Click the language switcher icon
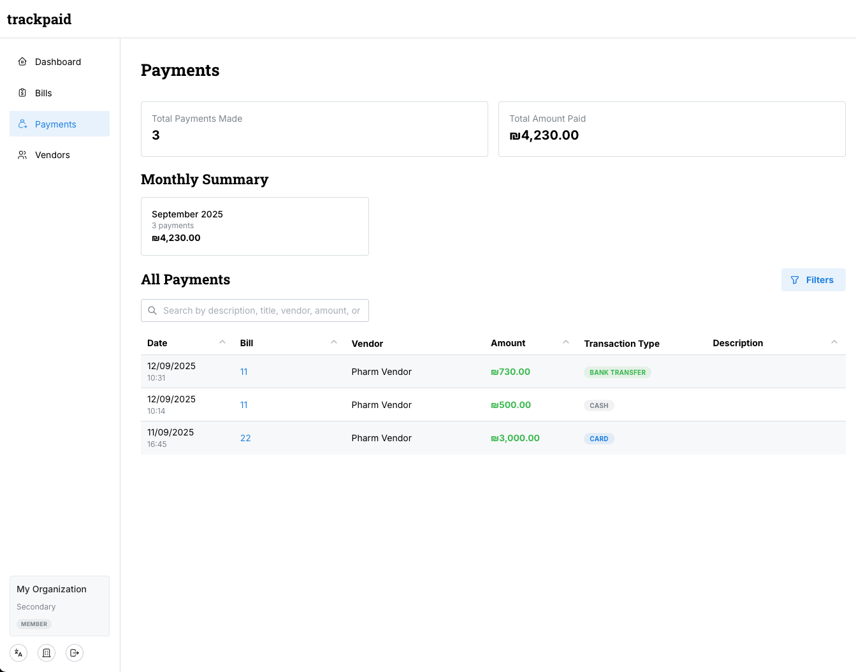856x672 pixels. (18, 652)
